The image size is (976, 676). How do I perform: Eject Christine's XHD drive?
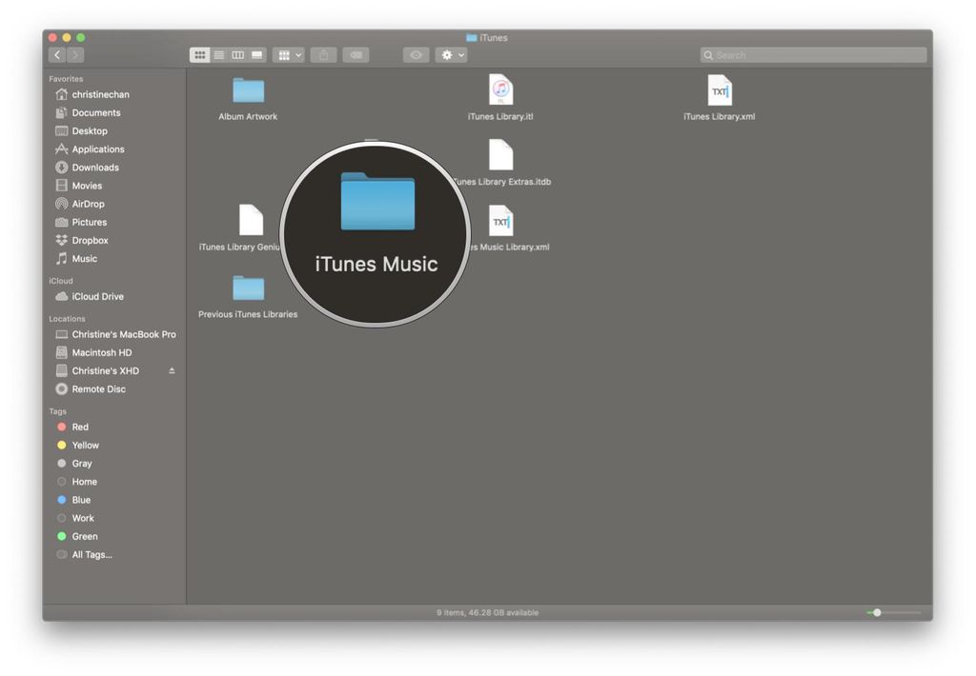point(173,370)
